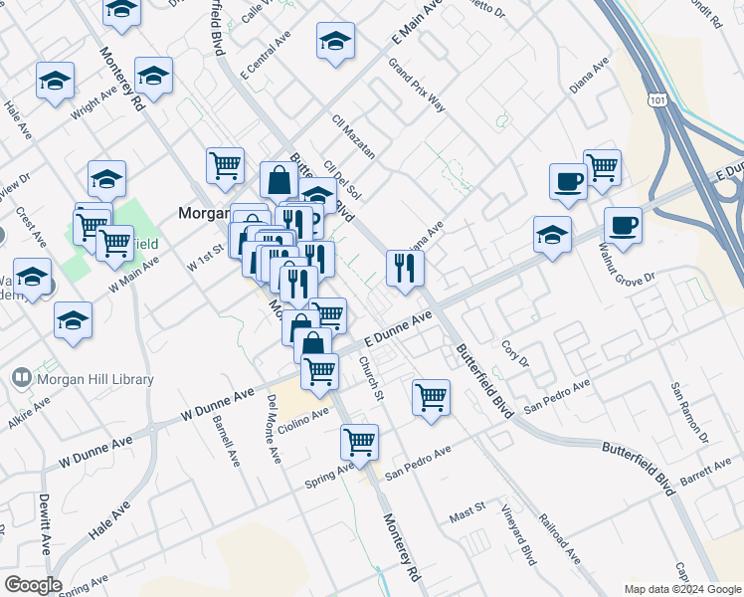
Task: Click the coffee cup marker beside northeast shopping cart
Action: pyautogui.click(x=568, y=185)
